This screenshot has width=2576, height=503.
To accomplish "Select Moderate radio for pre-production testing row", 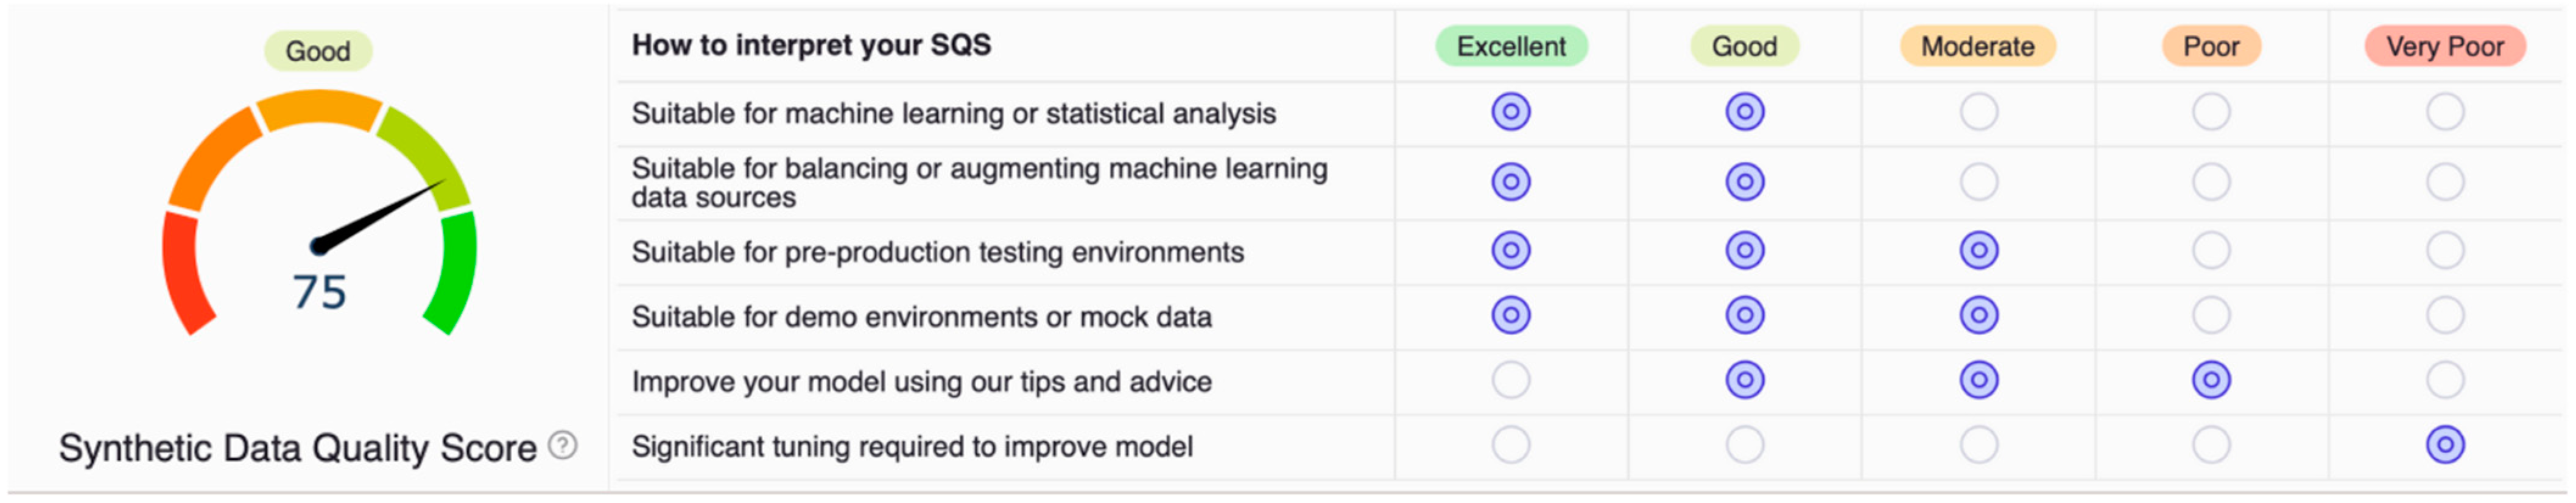I will tap(1978, 251).
